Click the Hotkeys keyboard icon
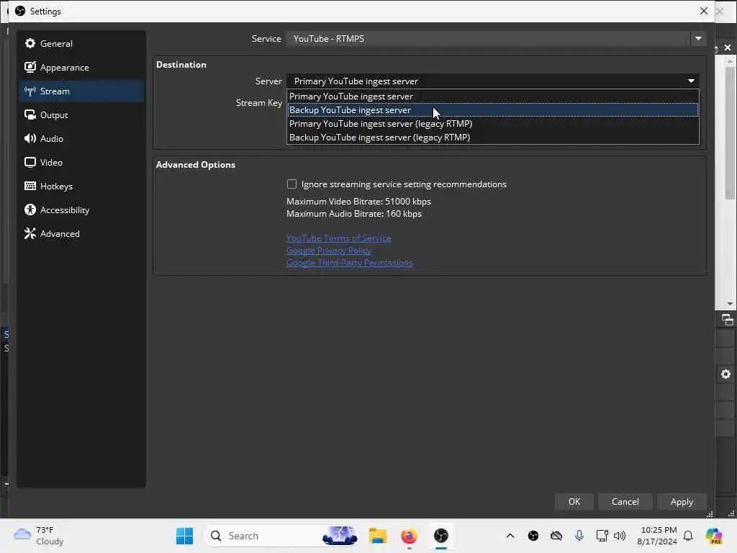This screenshot has width=737, height=553. [x=30, y=186]
